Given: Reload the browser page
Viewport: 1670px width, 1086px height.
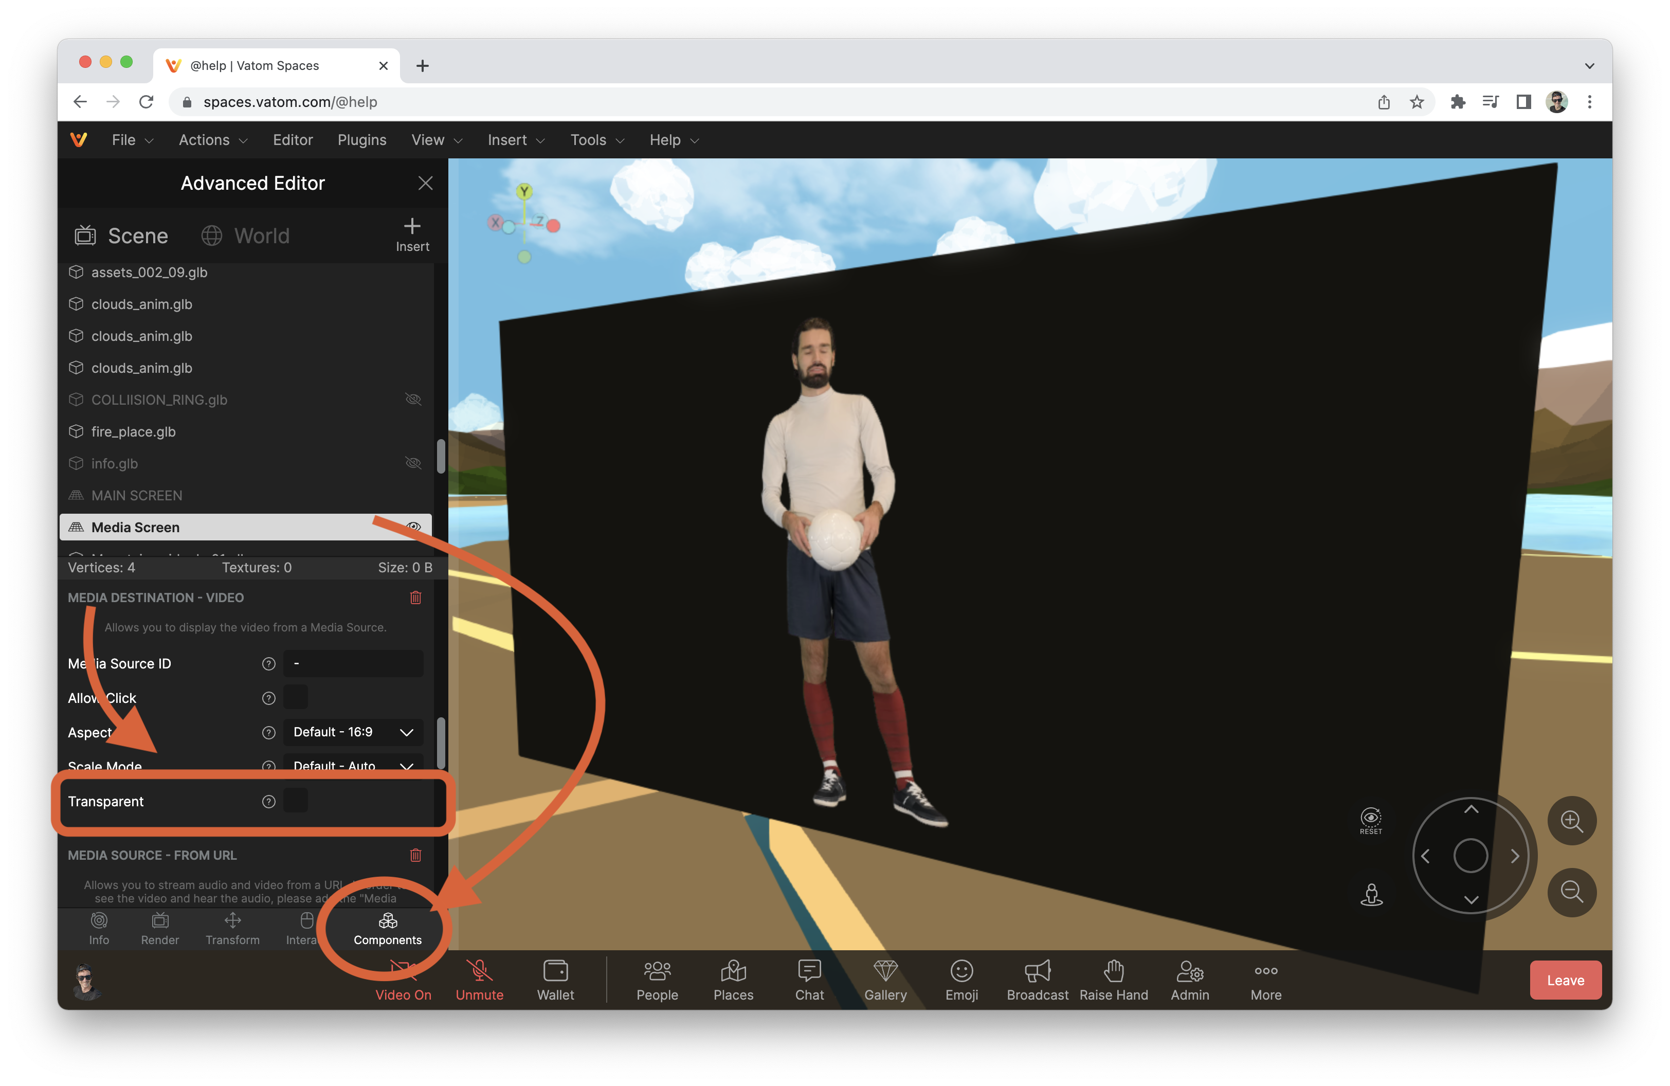Looking at the screenshot, I should [x=146, y=102].
